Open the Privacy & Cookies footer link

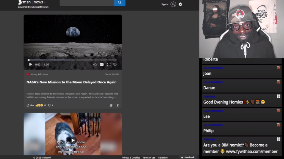coord(131,158)
